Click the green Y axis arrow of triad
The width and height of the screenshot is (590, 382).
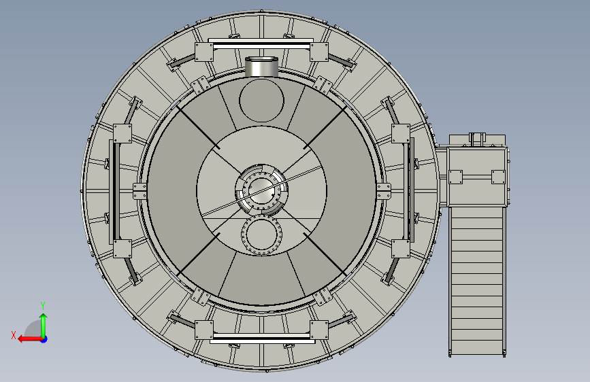44,325
